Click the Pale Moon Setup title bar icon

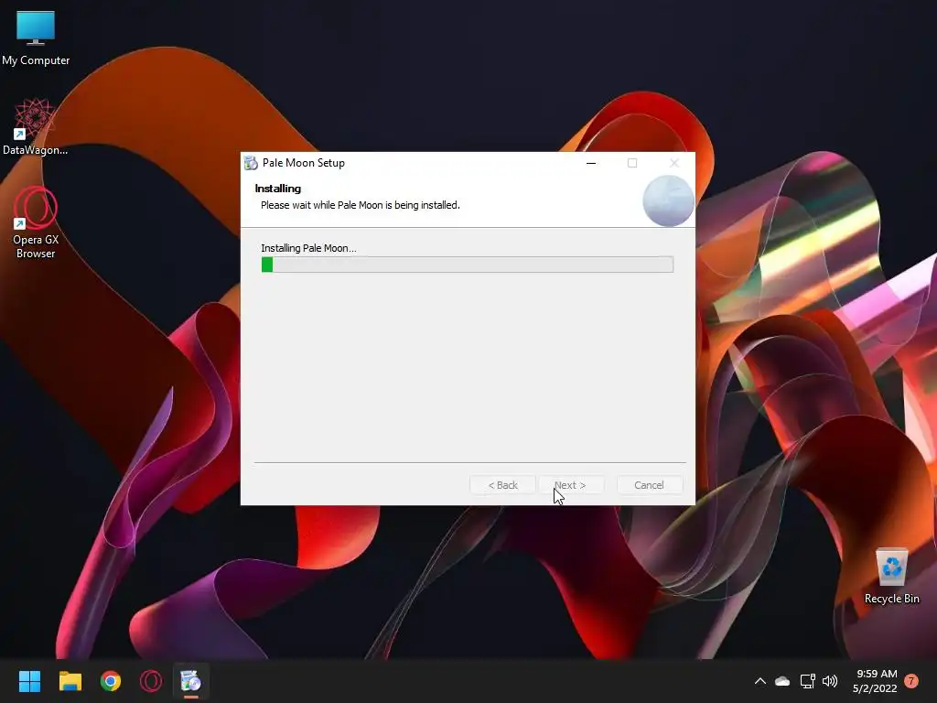[251, 163]
